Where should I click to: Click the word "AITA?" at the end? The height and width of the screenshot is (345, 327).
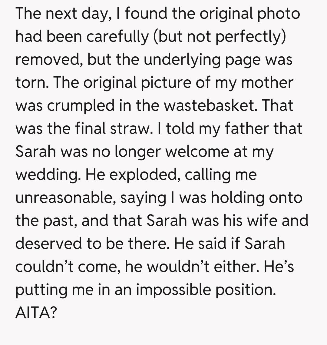(x=36, y=313)
